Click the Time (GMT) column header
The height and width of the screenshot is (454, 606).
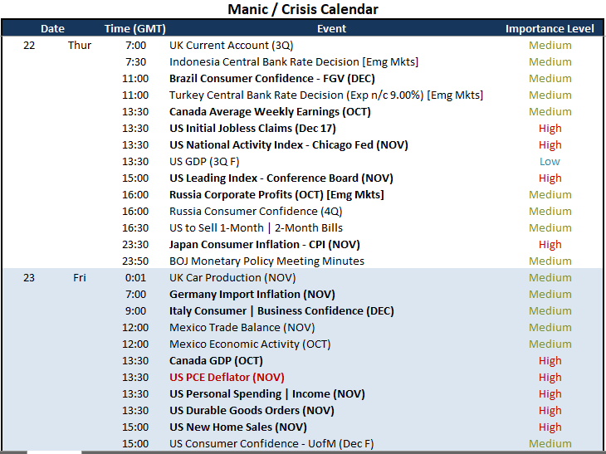pos(134,28)
